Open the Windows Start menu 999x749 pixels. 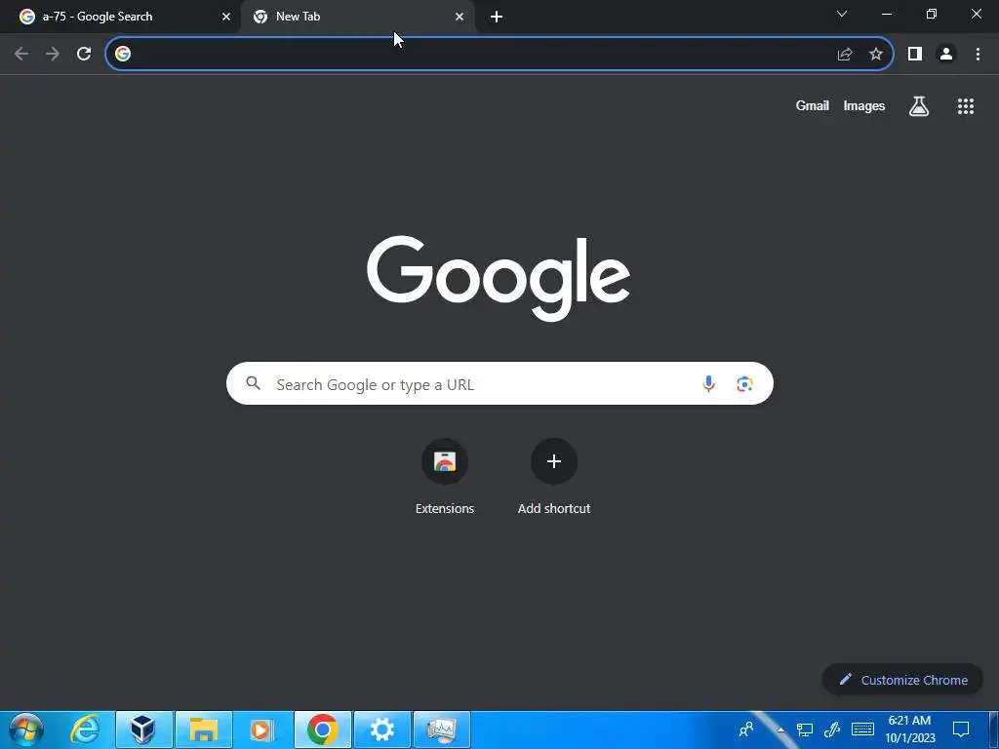[x=26, y=729]
